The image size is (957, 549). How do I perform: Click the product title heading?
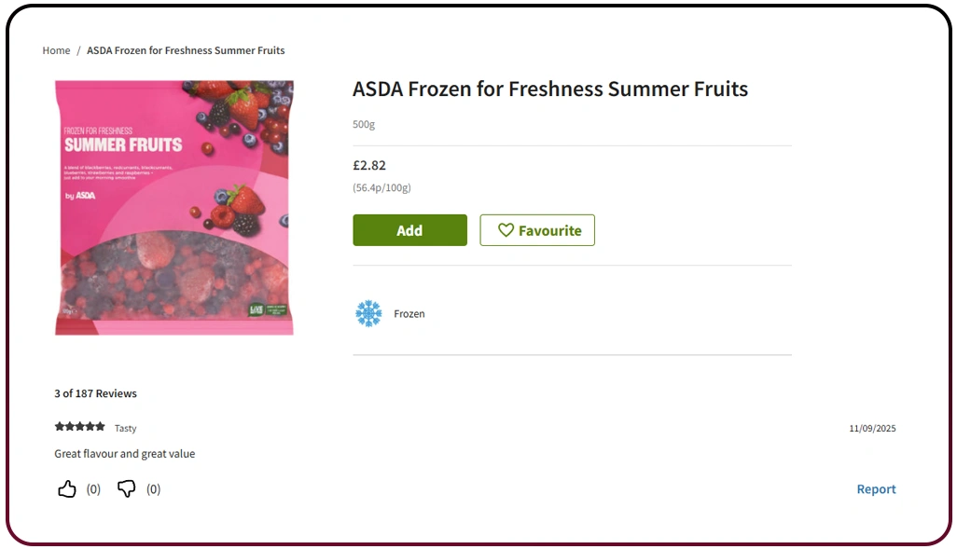(550, 89)
